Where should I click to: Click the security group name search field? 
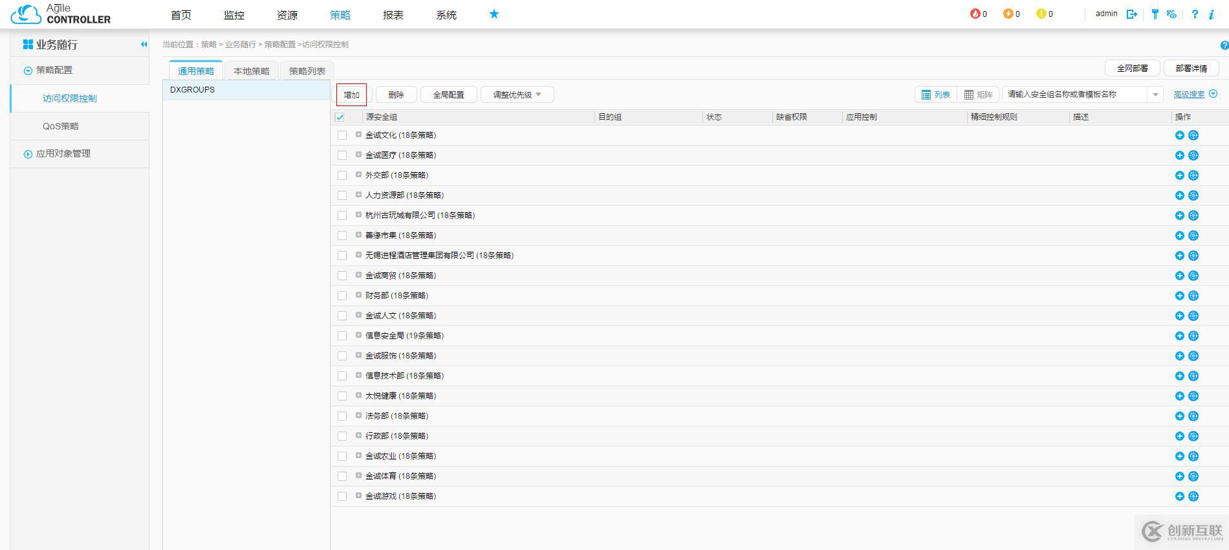click(1075, 94)
